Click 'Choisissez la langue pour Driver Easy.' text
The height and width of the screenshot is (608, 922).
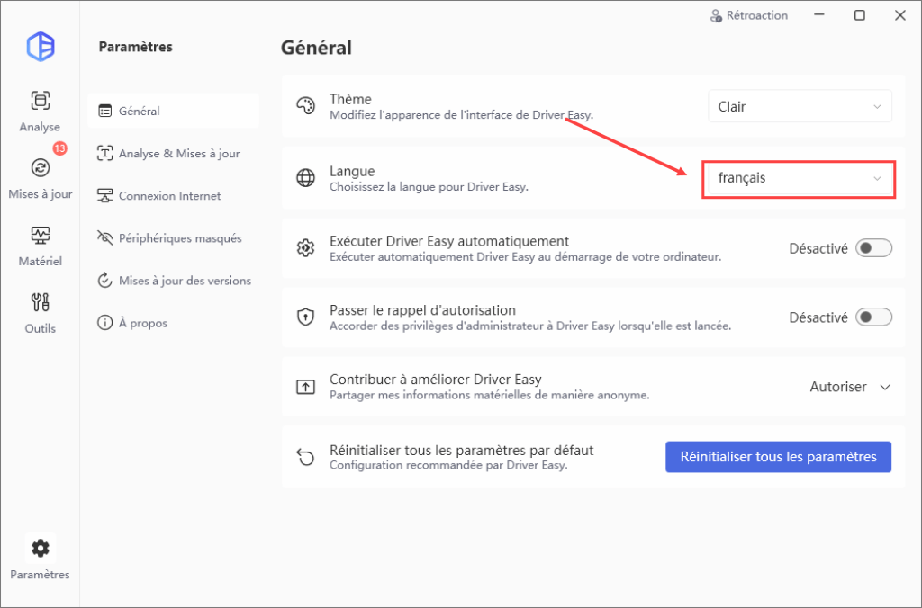[x=429, y=187]
